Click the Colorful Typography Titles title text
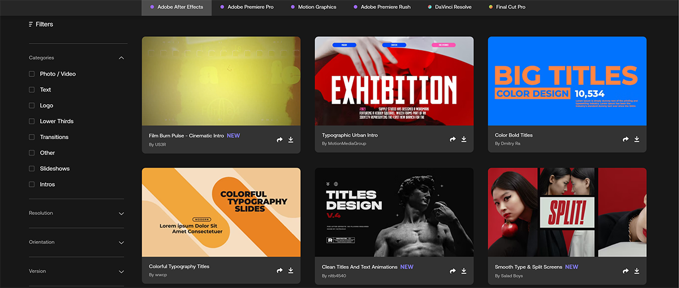The height and width of the screenshot is (288, 679). [179, 266]
